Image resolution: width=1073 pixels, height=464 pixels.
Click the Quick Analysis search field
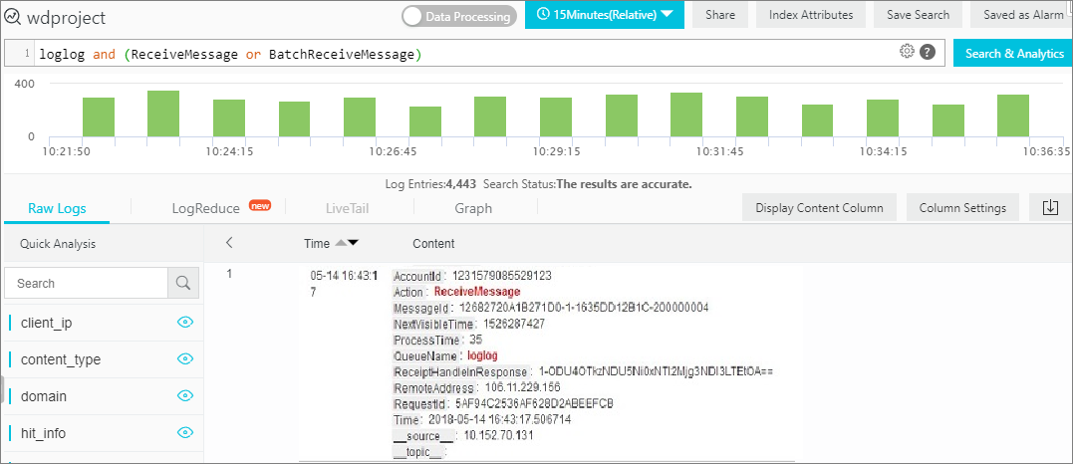pyautogui.click(x=87, y=283)
